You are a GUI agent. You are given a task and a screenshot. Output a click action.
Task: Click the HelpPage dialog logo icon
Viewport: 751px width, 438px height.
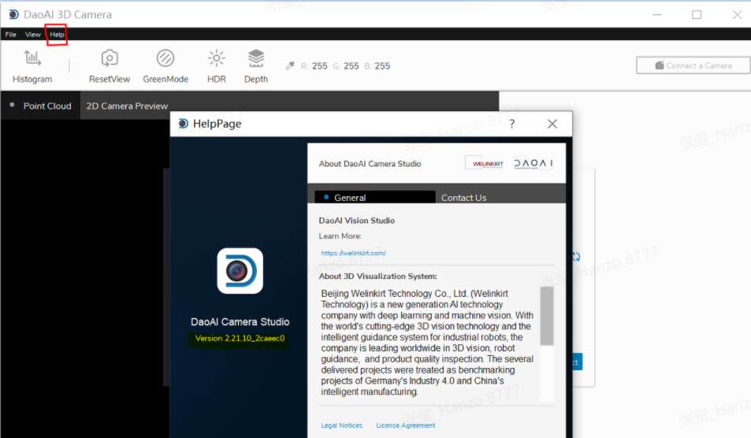183,124
